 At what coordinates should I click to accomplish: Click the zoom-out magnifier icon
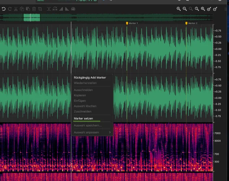click(185, 9)
